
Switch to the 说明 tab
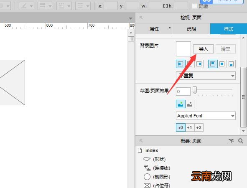(191, 29)
